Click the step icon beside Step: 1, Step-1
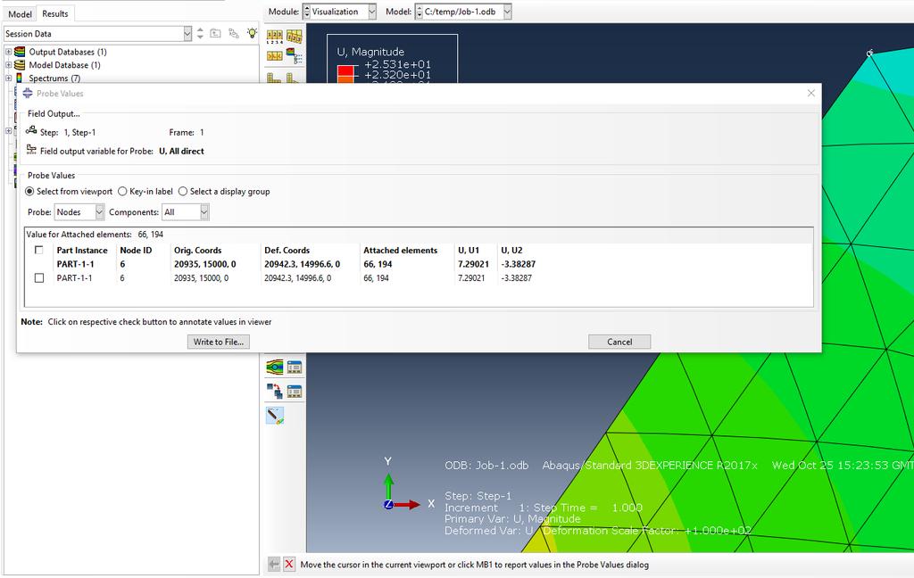 click(x=31, y=131)
